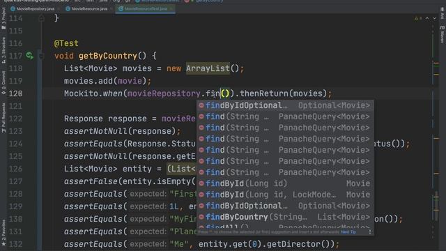446x251 pixels.
Task: Collapse fold marker at line 114
Action: (41, 18)
